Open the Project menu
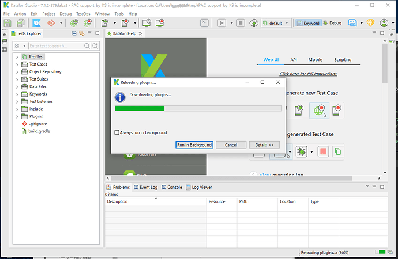The image size is (398, 259). (48, 14)
